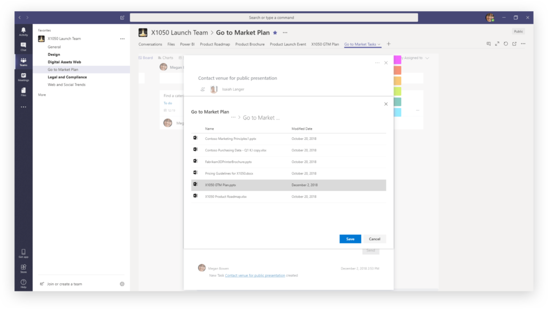
Task: Open the Activity feed icon
Action: [24, 31]
